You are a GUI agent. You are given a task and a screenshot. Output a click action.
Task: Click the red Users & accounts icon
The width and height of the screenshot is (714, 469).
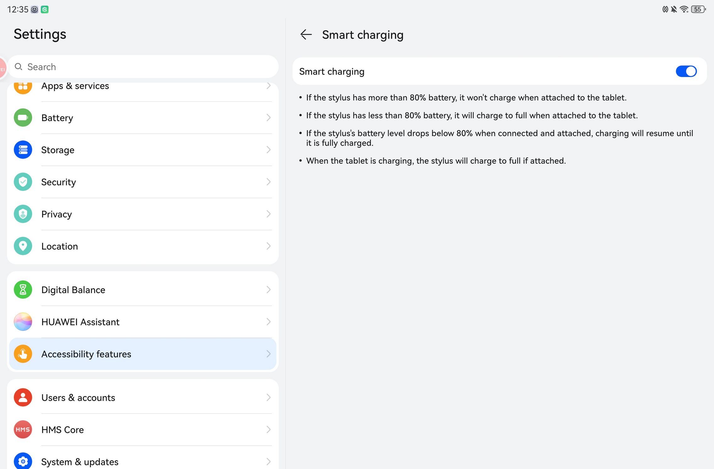23,397
